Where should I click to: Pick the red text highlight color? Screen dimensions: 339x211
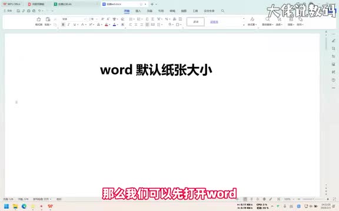pyautogui.click(x=107, y=25)
